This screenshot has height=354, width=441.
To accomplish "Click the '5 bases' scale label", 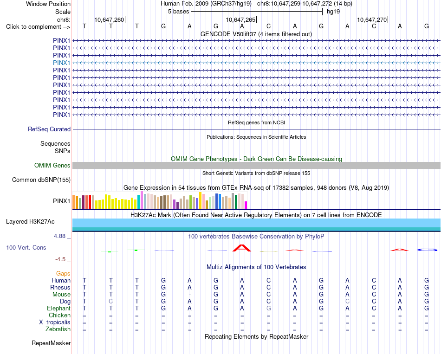I will 179,12.
